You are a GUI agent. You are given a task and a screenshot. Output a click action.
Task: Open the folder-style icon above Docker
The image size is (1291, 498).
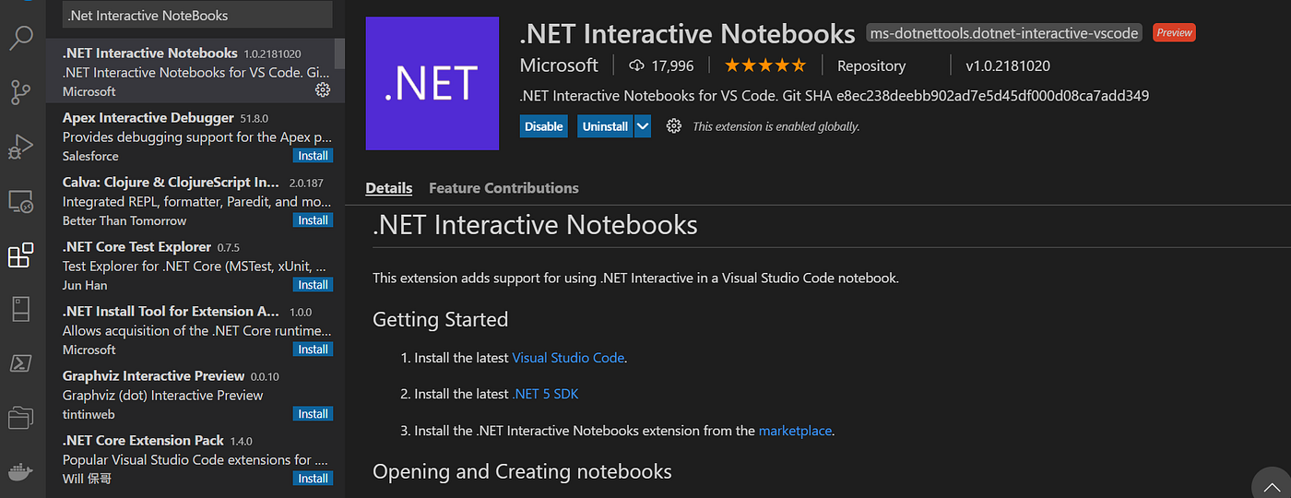[20, 418]
